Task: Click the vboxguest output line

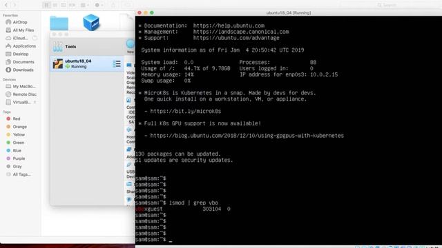Action: (x=182, y=209)
